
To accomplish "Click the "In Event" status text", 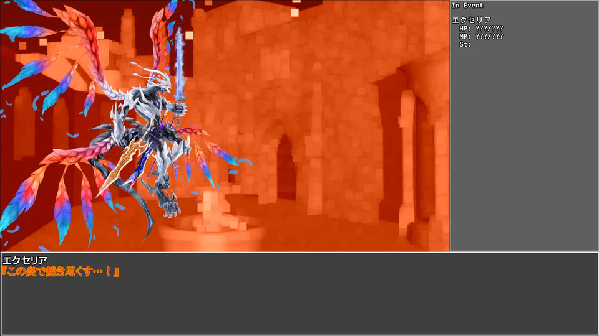I will tap(467, 6).
